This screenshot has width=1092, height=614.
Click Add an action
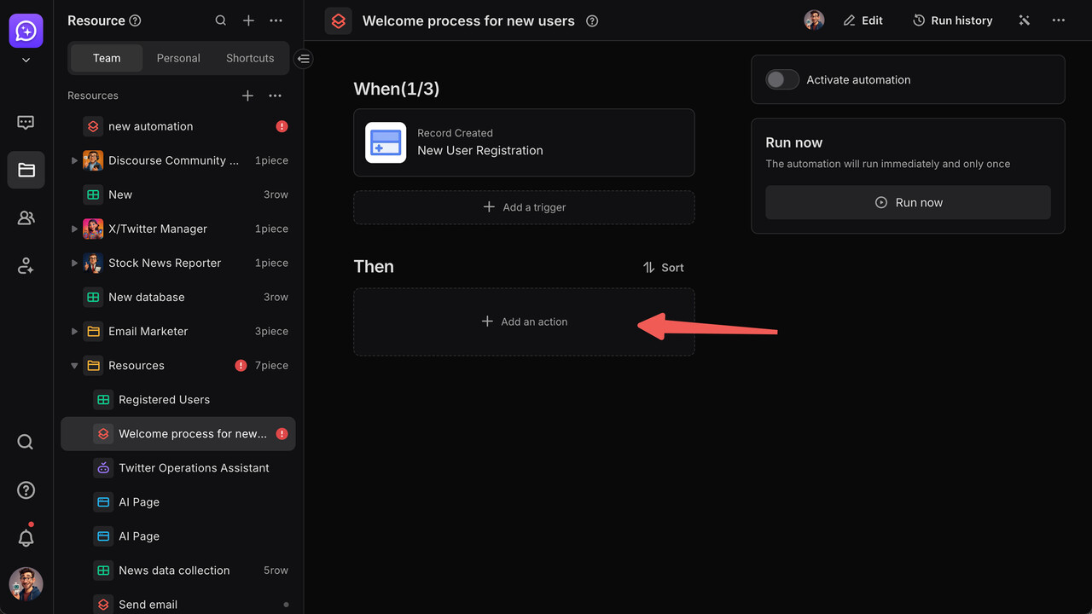coord(524,321)
